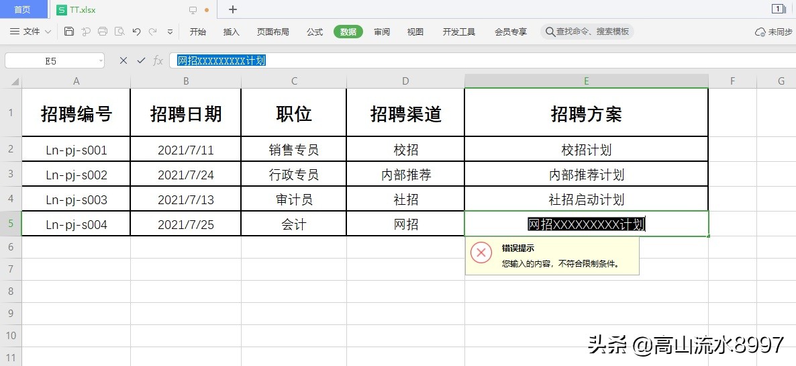Expand the quick access toolbar customize arrow
This screenshot has width=796, height=366.
[170, 32]
